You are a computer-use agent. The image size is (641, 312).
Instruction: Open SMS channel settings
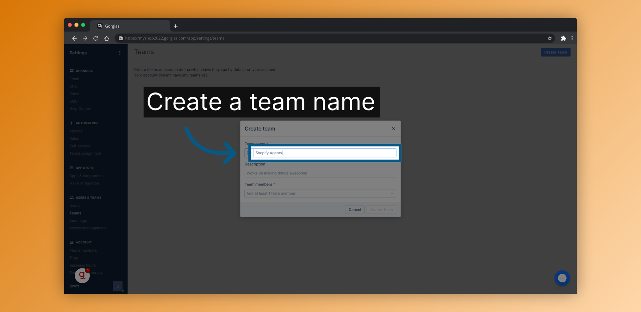click(73, 101)
